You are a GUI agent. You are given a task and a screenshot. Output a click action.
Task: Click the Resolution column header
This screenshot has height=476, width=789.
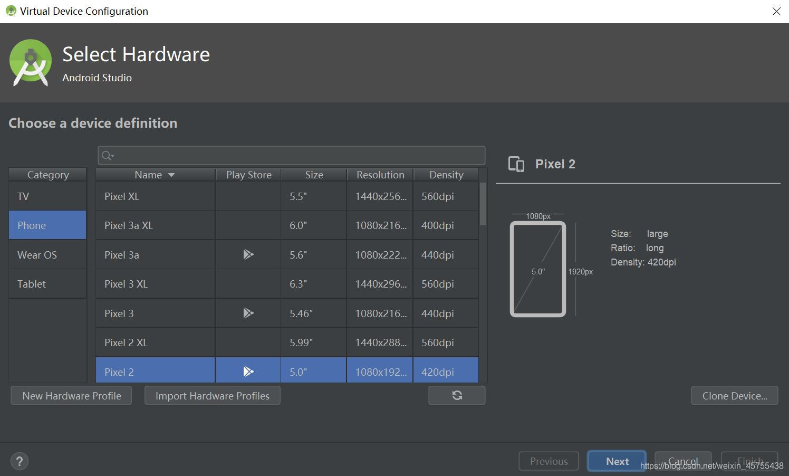tap(380, 175)
